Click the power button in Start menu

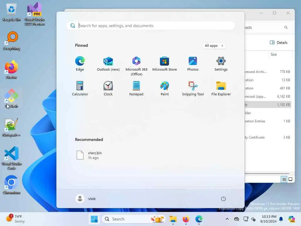[223, 199]
